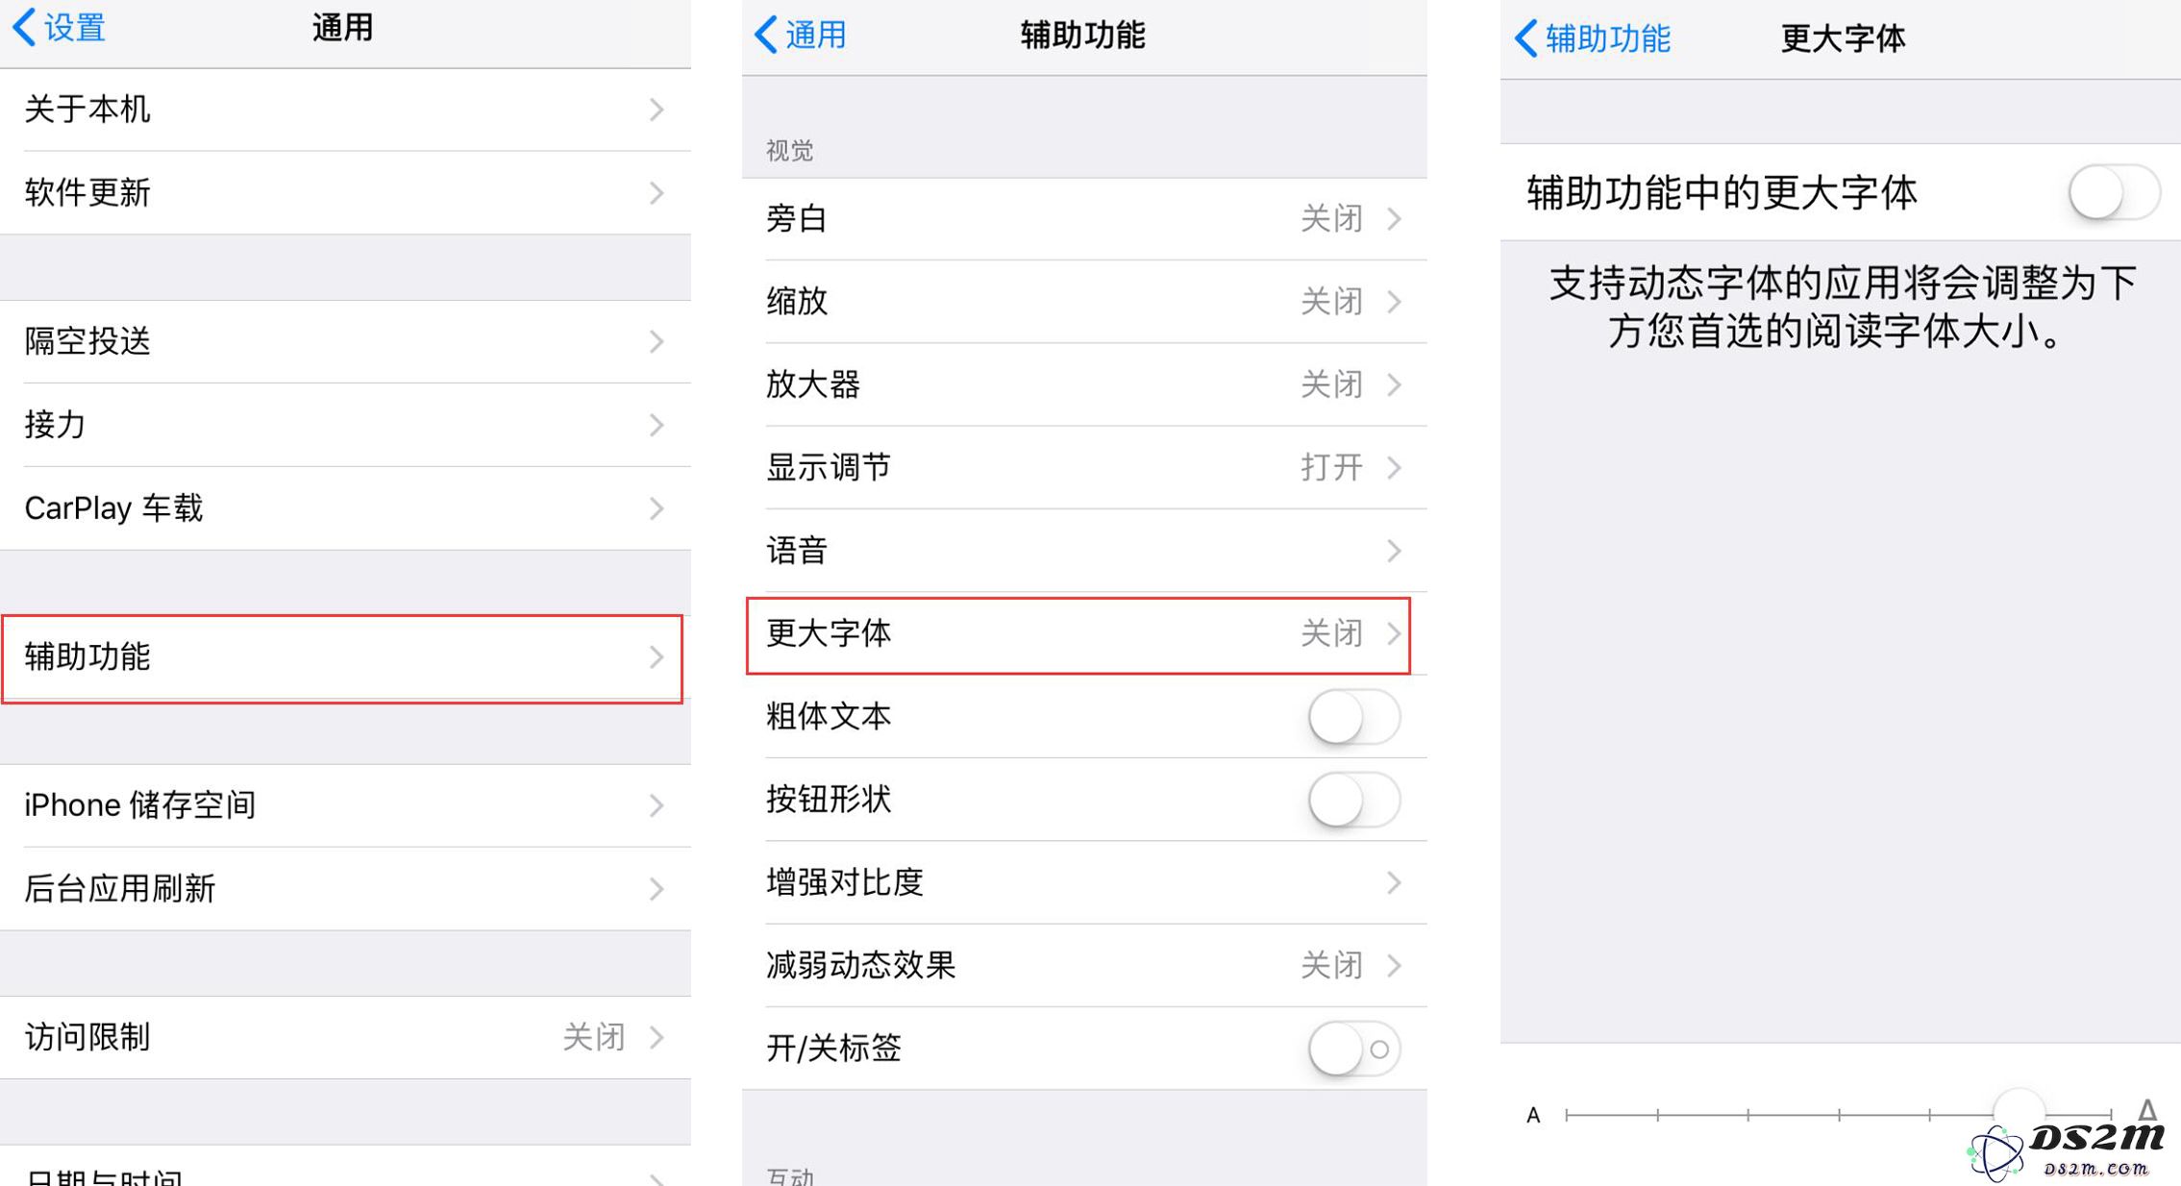Click the font size slider track

[x=1839, y=1115]
